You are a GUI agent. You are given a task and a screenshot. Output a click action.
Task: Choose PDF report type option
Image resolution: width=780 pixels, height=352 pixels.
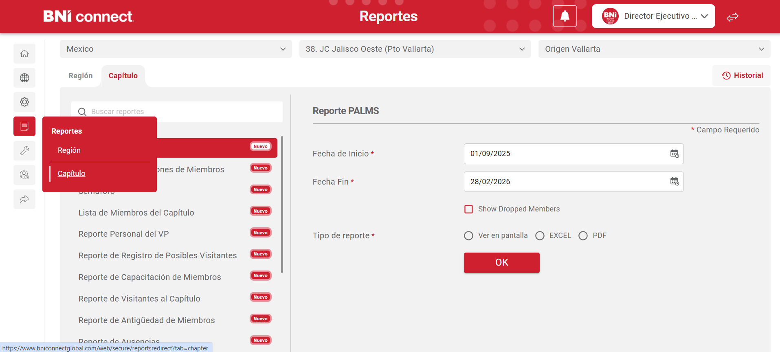click(x=583, y=236)
